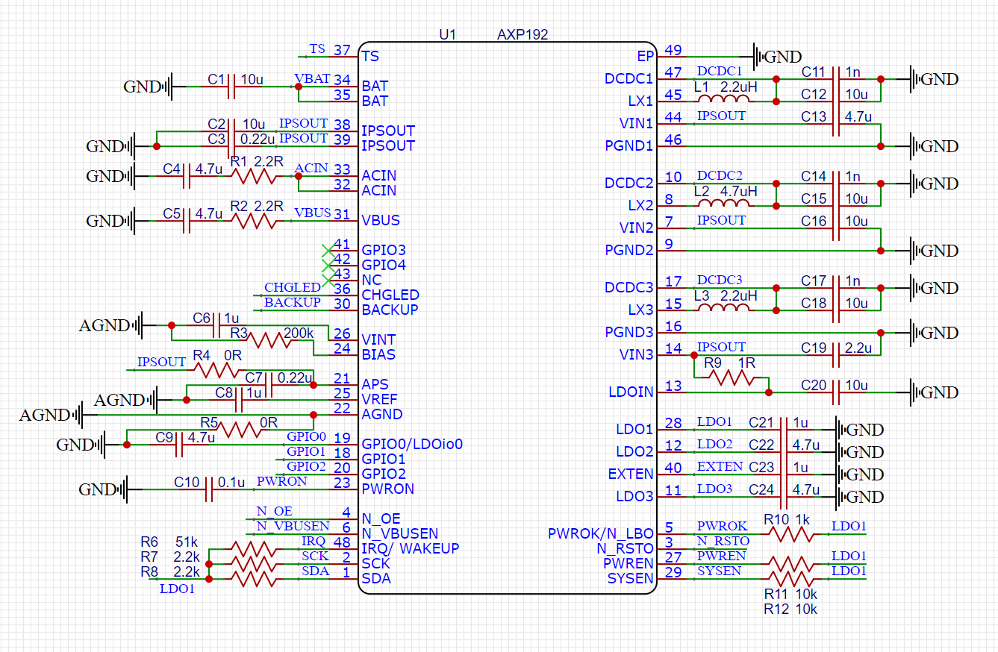Image resolution: width=998 pixels, height=652 pixels.
Task: Select the R1 2.2R resistor symbol
Action: pos(254,176)
